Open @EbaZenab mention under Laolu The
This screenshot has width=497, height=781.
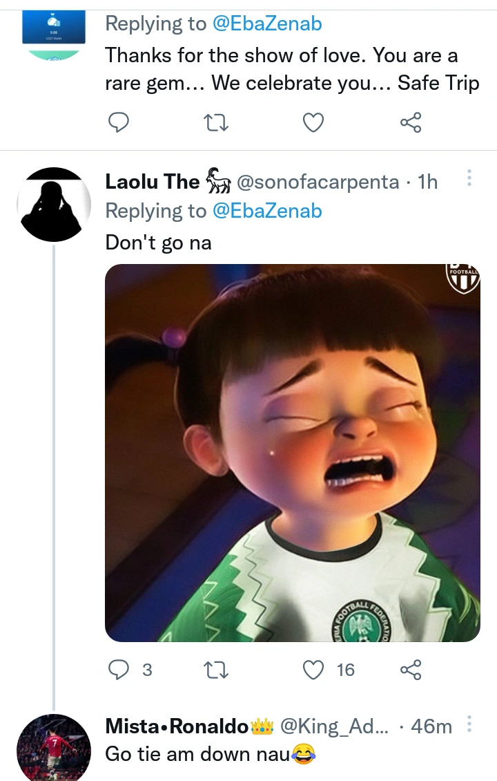[268, 211]
